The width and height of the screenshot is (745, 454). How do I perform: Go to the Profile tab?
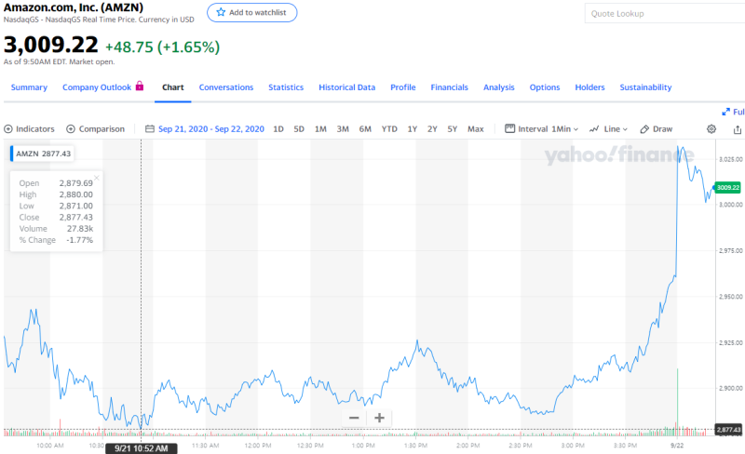[403, 87]
